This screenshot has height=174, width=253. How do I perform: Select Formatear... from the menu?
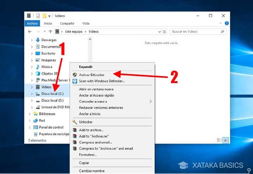(112, 154)
